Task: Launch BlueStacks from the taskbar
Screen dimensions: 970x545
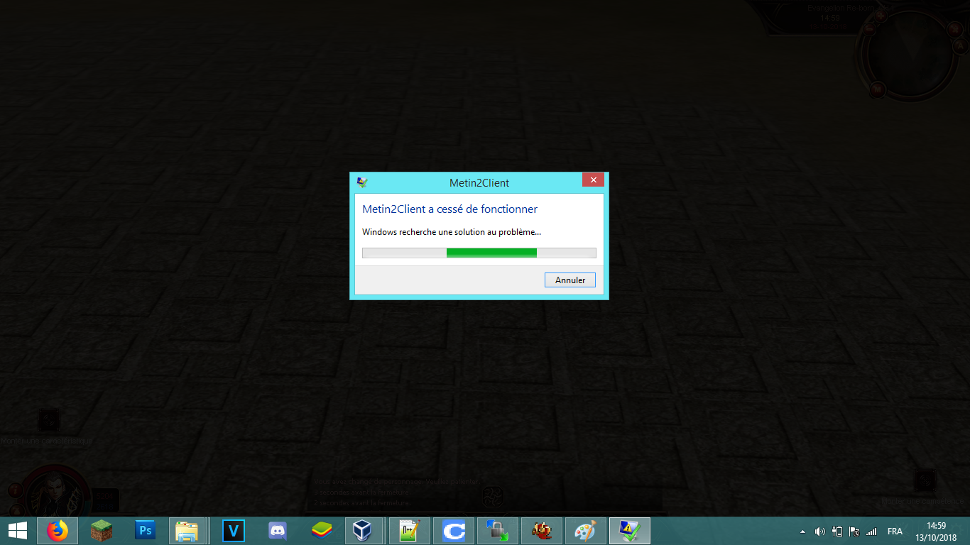Action: point(322,531)
